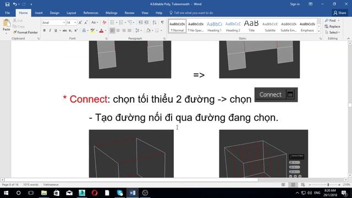Open Paragraph dialog launcher

pos(164,38)
